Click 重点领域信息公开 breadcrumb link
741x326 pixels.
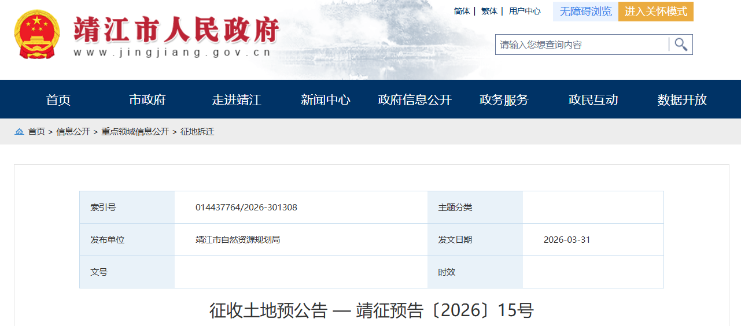(x=135, y=132)
